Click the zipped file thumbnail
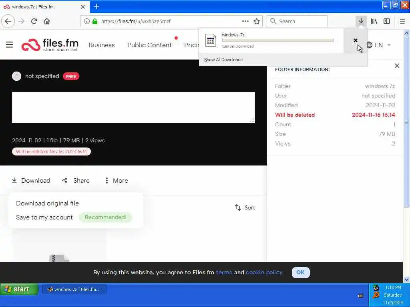 tap(59, 258)
